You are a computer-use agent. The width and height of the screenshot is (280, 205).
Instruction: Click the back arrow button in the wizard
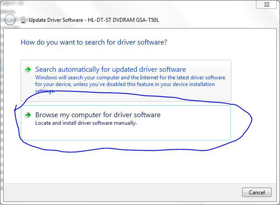click(10, 20)
